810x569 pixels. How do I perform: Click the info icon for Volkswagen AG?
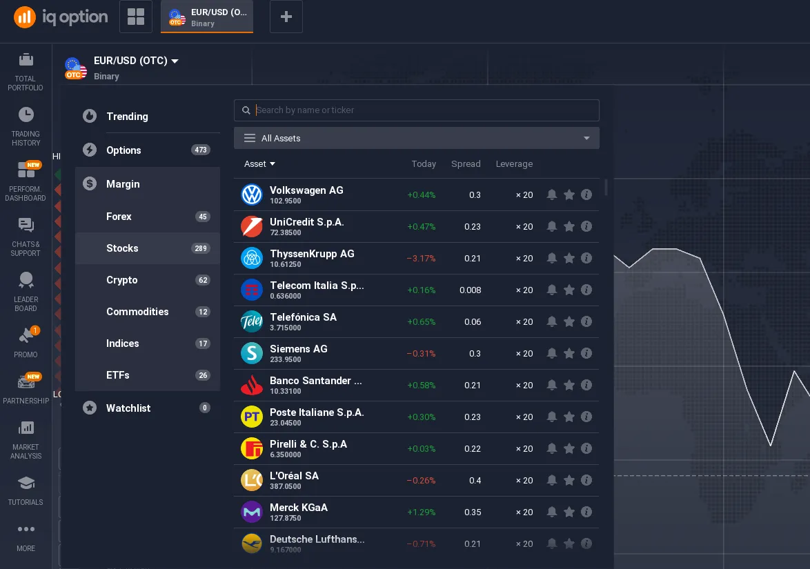click(586, 195)
